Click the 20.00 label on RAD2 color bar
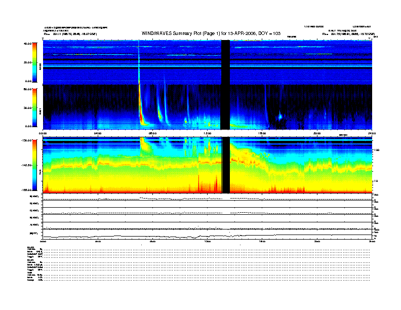 point(27,62)
